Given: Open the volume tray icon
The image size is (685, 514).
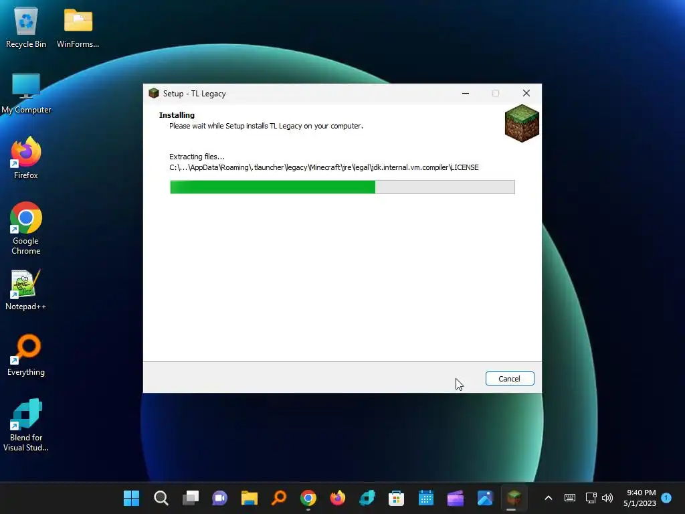Looking at the screenshot, I should point(607,498).
